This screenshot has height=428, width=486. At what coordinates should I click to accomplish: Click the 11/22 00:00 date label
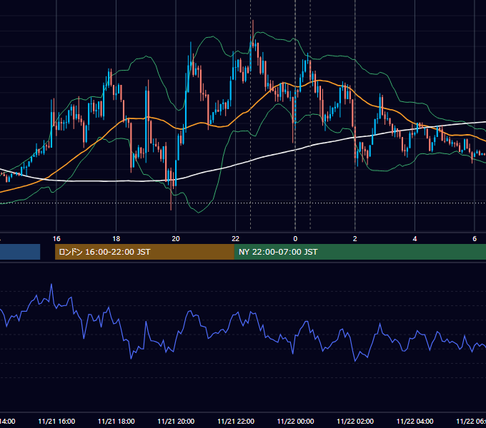[295, 422]
